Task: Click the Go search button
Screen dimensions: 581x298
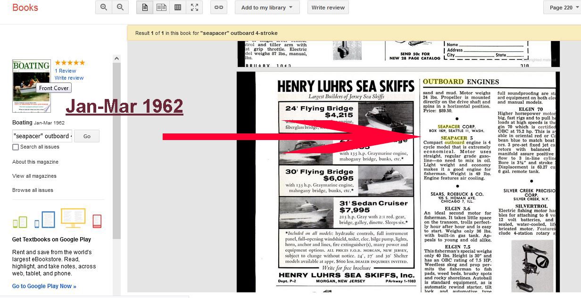Action: tap(87, 136)
